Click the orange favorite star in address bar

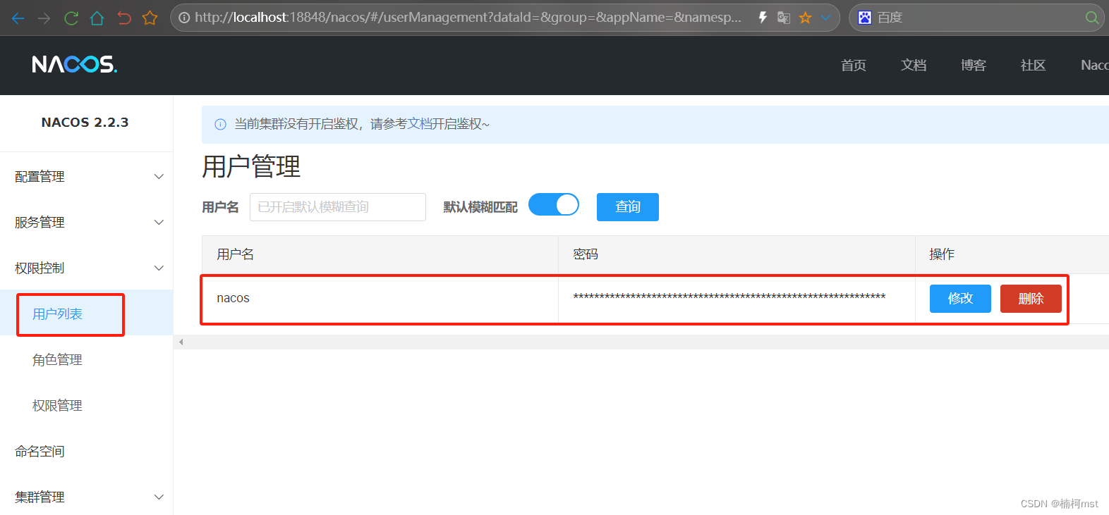pos(805,18)
